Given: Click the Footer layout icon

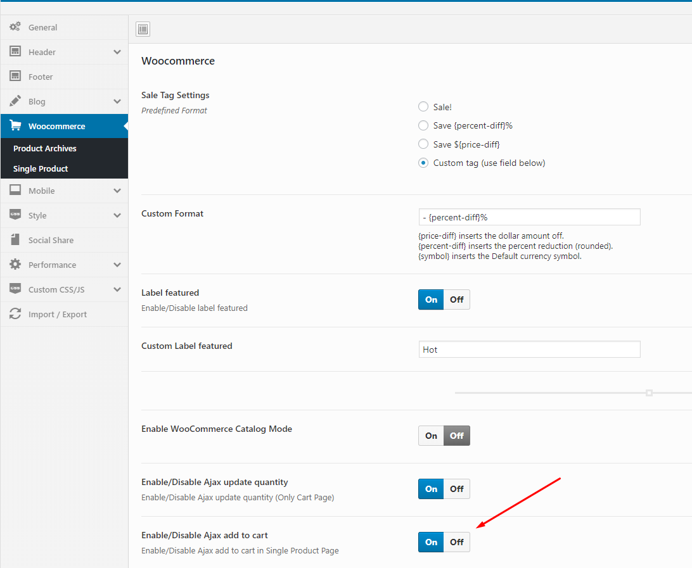Looking at the screenshot, I should (15, 77).
